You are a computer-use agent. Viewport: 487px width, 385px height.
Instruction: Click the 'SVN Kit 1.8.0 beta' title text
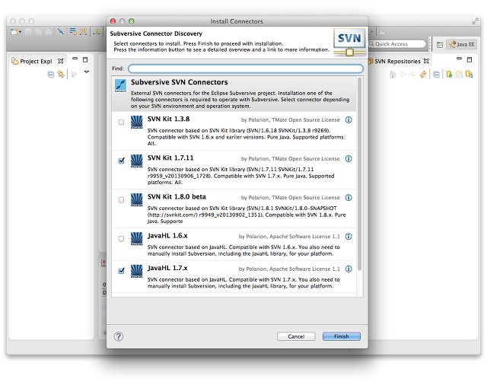click(177, 197)
